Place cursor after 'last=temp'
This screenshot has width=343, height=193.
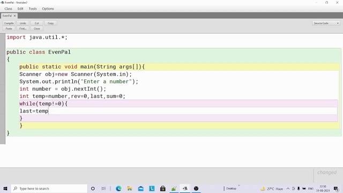point(49,111)
